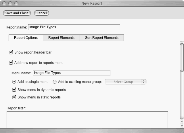Toggle Add new report to reports menu
This screenshot has width=184, height=133.
(x=11, y=62)
